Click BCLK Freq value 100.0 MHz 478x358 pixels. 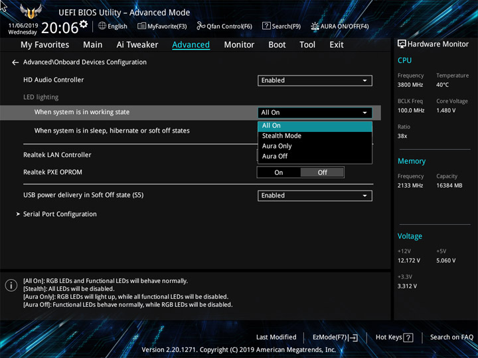point(411,111)
